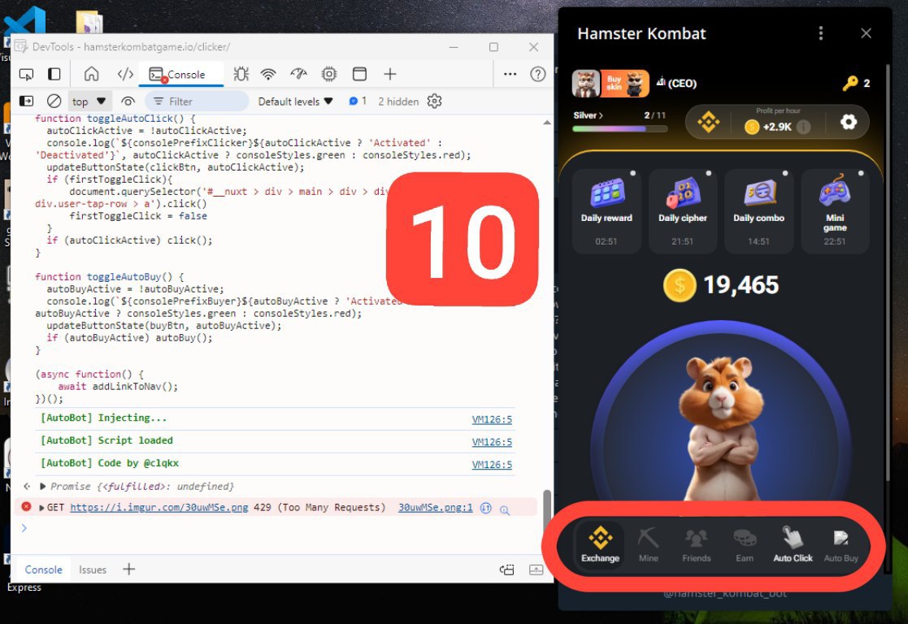Toggle Auto Buy in bottom navigation

pyautogui.click(x=841, y=544)
